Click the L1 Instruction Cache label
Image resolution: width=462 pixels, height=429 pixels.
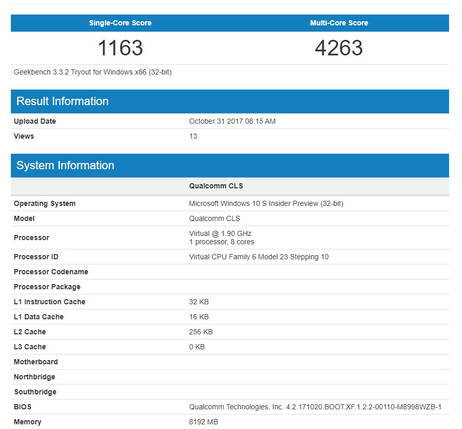(50, 302)
